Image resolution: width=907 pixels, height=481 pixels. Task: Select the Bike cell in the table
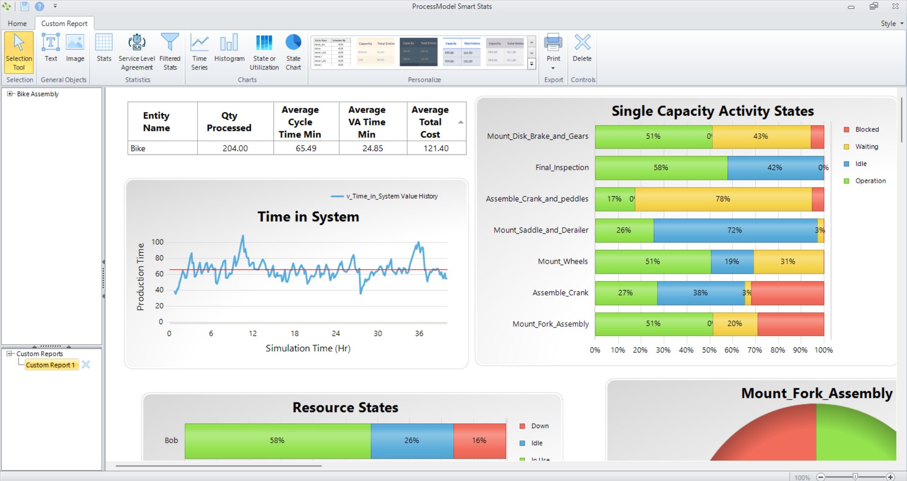coord(163,148)
